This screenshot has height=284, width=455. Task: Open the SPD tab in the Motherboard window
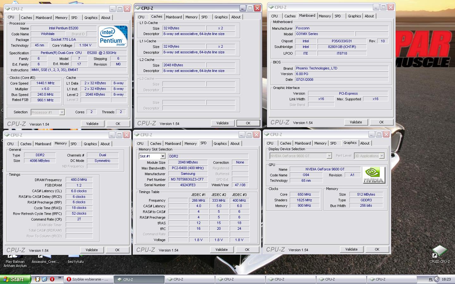(x=338, y=16)
